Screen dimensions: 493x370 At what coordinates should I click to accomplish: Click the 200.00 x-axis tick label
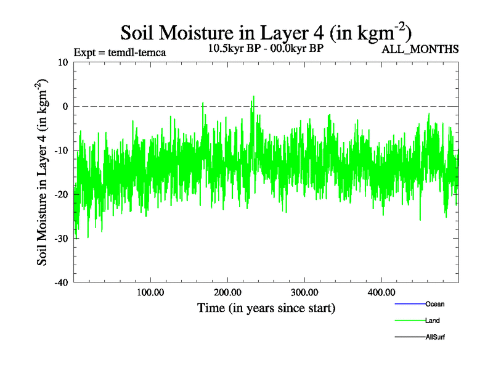[x=227, y=292]
